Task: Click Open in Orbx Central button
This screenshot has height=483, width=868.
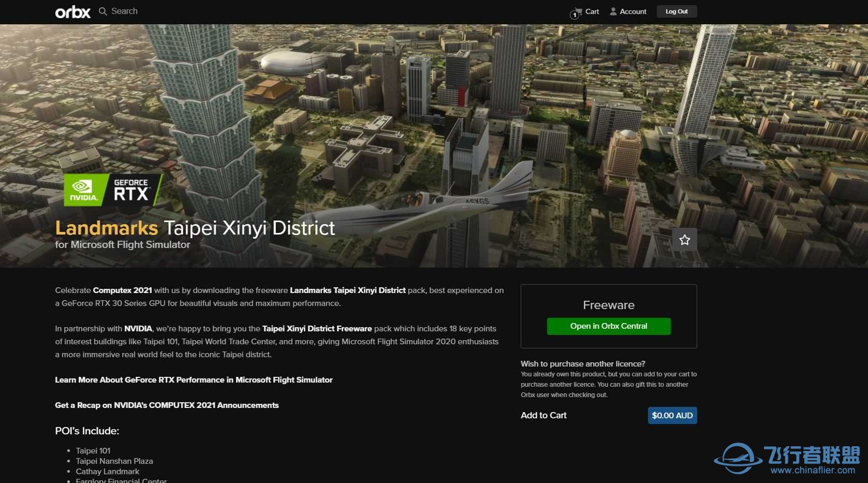Action: click(609, 326)
